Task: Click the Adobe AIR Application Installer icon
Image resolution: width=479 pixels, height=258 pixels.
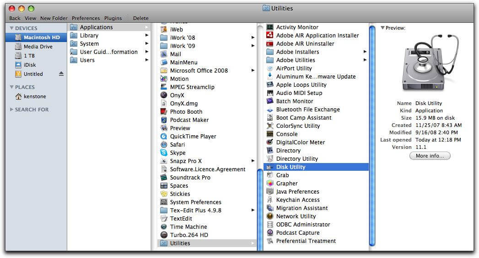Action: 270,35
